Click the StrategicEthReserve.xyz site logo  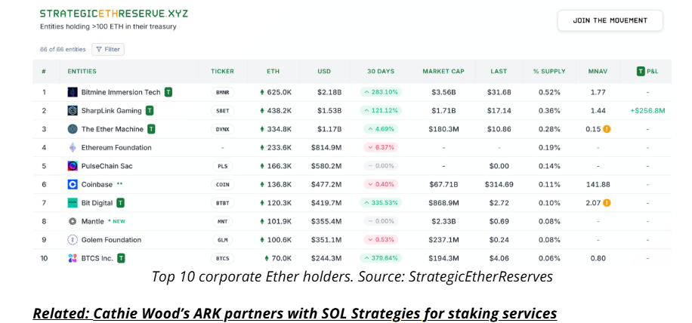(114, 14)
